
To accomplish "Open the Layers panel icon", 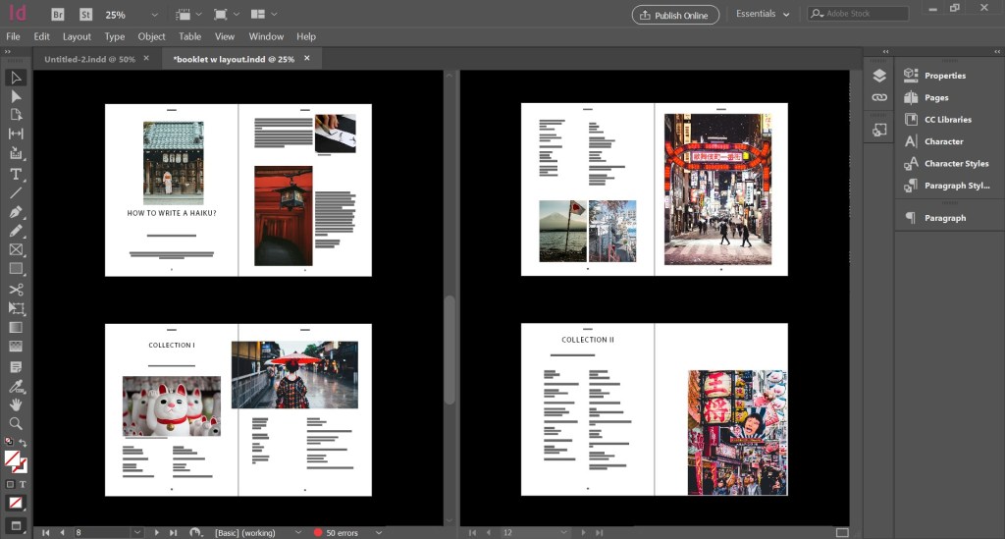I will pos(879,76).
